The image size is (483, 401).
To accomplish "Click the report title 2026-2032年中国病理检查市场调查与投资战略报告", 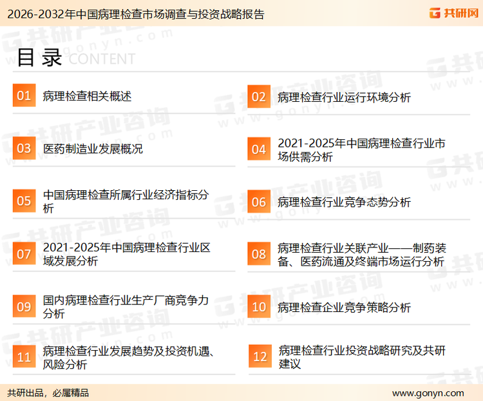I will coord(136,14).
